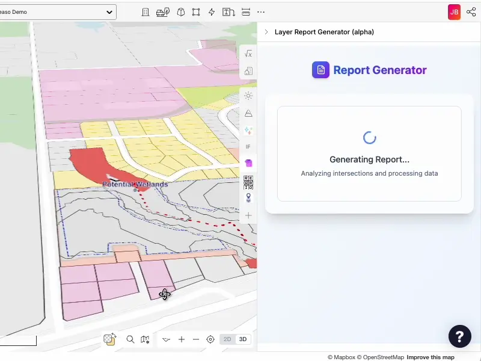Click the location pin tool
The width and height of the screenshot is (481, 361).
click(248, 198)
